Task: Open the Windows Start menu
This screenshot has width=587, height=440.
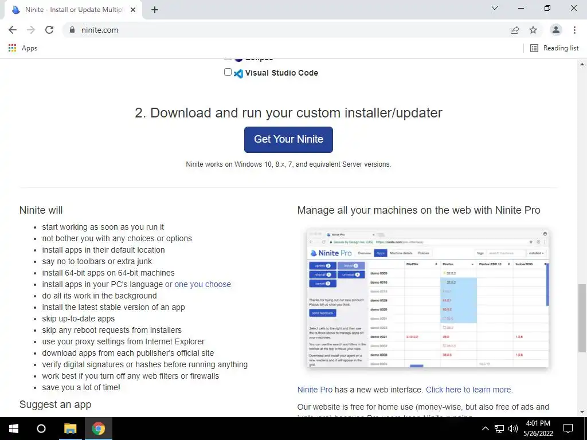Action: pos(14,429)
